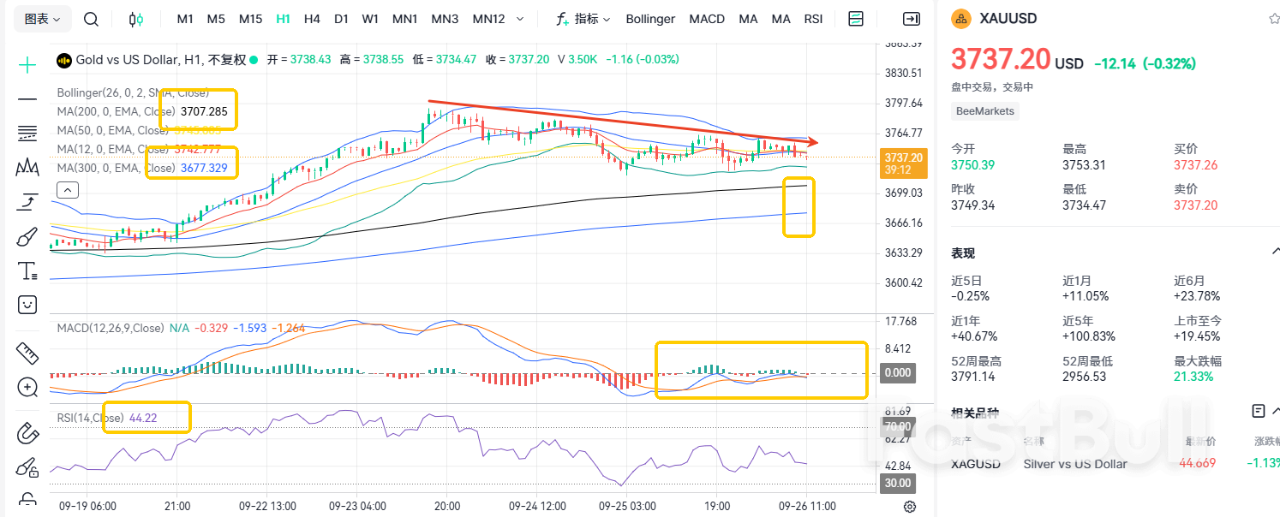The height and width of the screenshot is (517, 1280).
Task: Select the zoom magnifier tool
Action: point(27,387)
